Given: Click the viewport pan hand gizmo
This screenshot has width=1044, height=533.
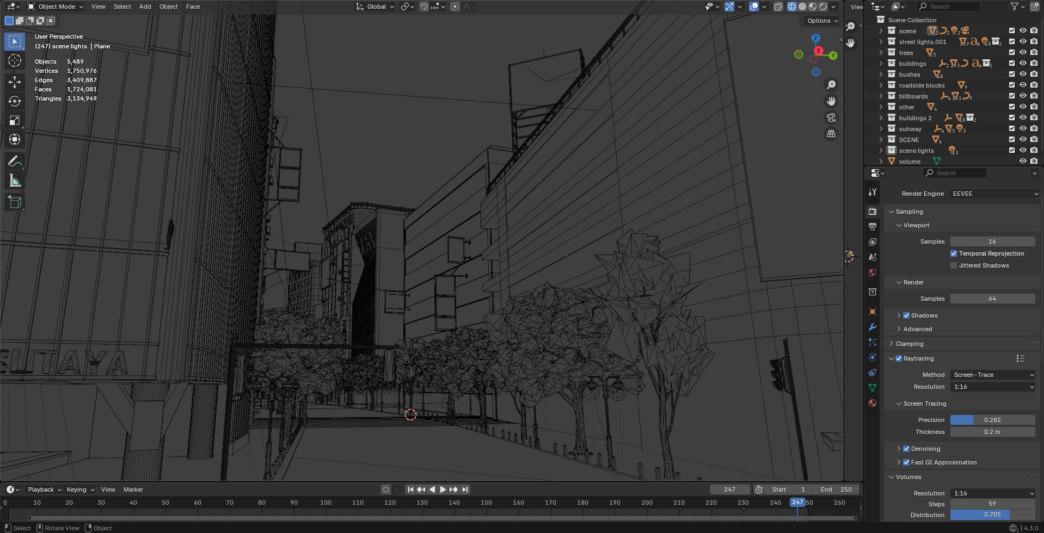Looking at the screenshot, I should click(831, 101).
